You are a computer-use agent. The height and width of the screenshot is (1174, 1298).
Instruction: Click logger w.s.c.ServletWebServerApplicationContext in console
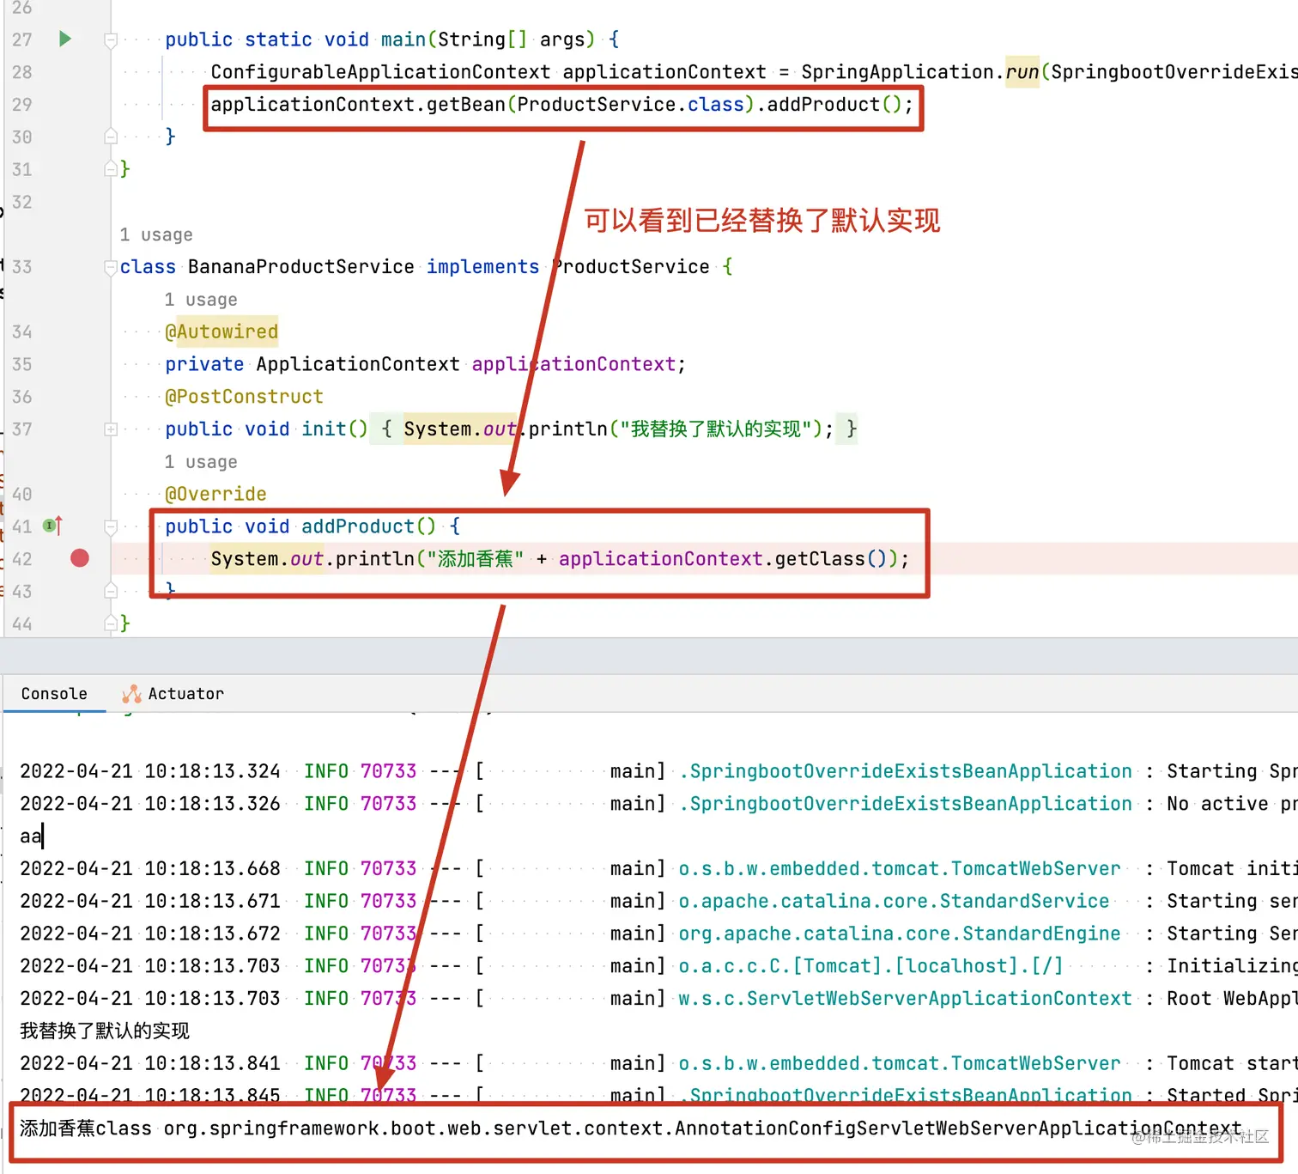(x=906, y=998)
